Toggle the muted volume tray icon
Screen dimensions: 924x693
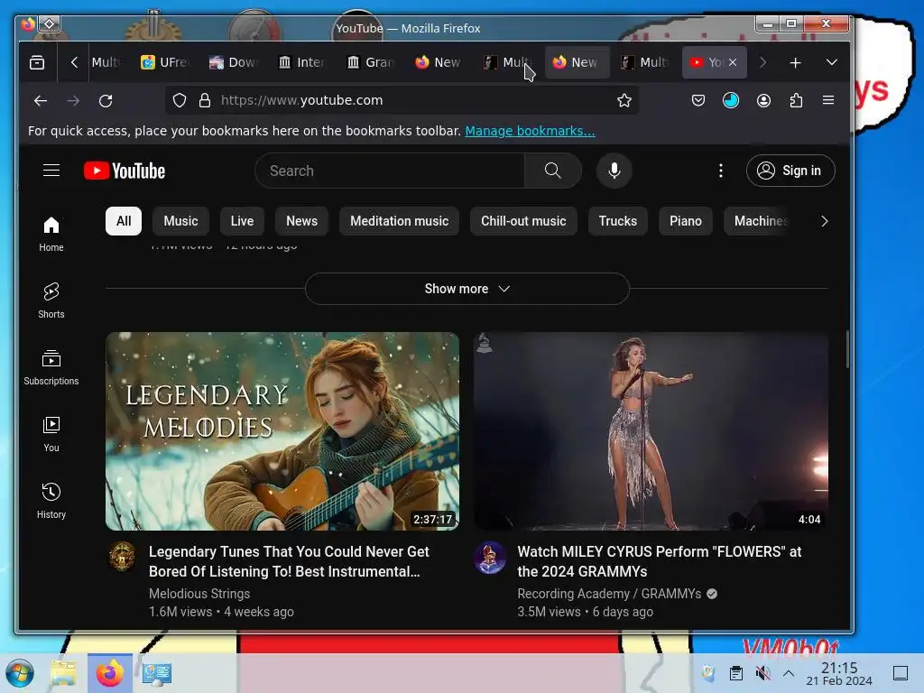click(x=763, y=673)
